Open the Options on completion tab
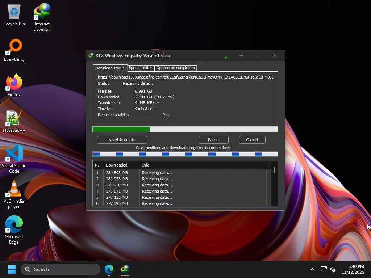The image size is (371, 278). click(x=175, y=68)
